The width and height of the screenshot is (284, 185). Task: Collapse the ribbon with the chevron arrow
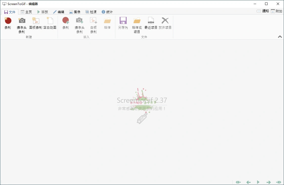coord(280,37)
